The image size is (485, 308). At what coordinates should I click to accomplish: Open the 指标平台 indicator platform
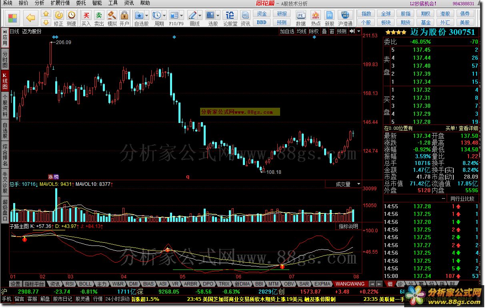tap(34, 284)
